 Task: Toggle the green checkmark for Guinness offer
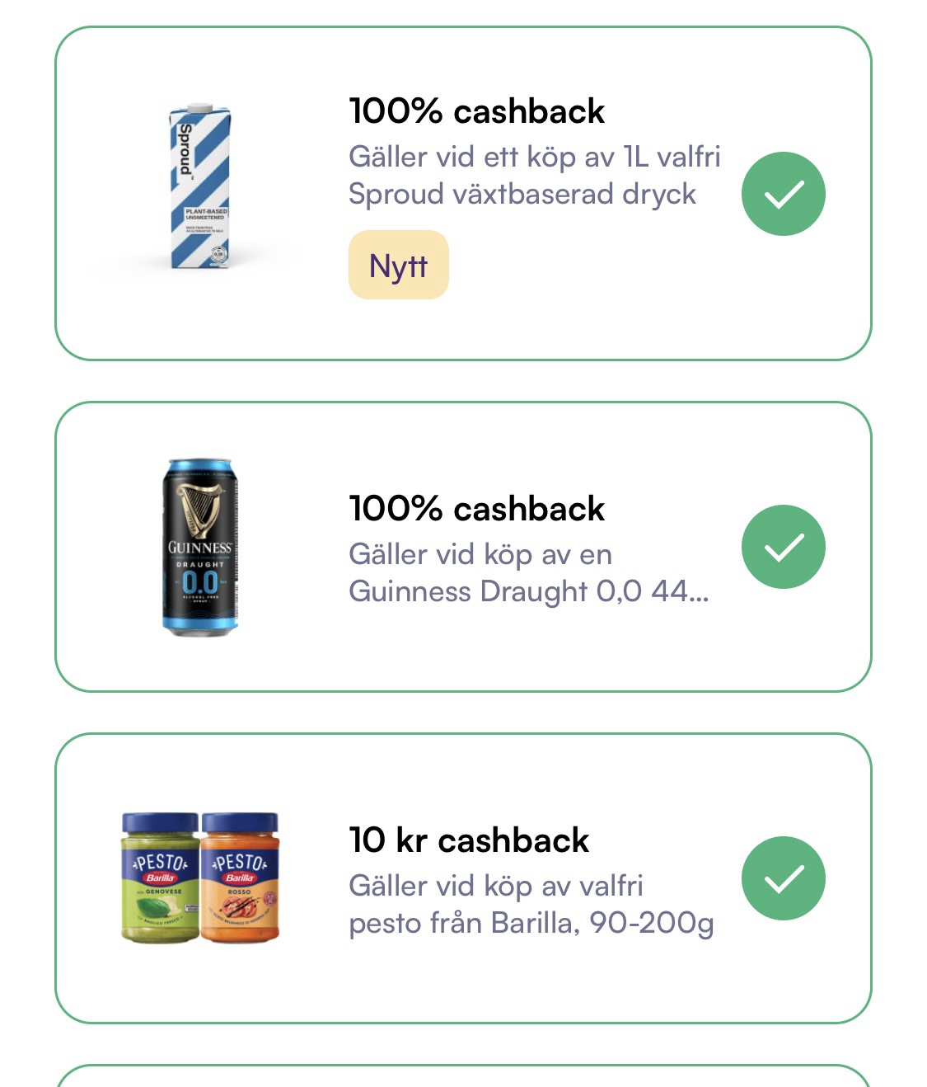click(x=783, y=547)
